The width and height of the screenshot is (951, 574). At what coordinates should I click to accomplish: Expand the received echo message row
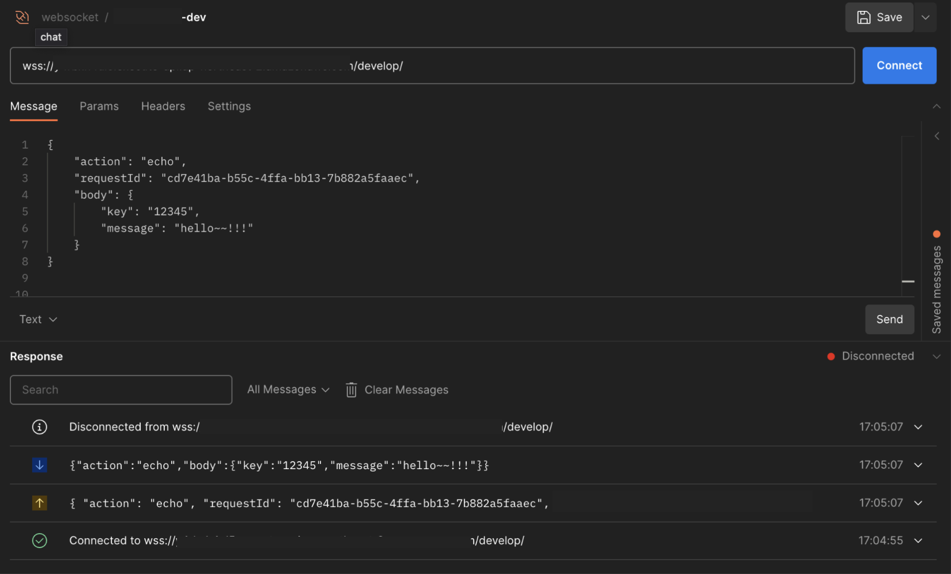coord(918,465)
